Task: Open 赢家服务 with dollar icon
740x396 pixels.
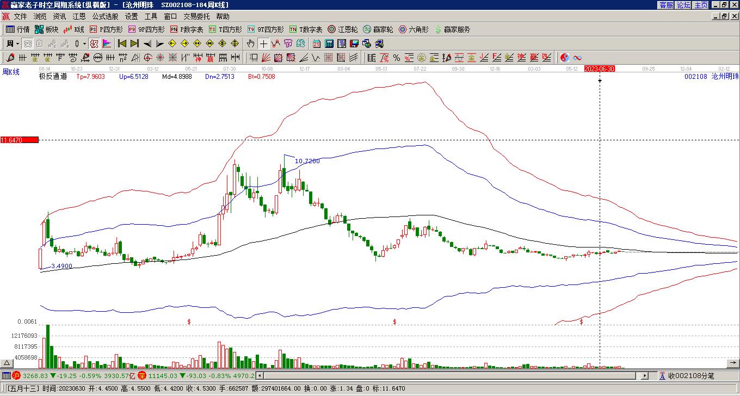Action: point(452,29)
